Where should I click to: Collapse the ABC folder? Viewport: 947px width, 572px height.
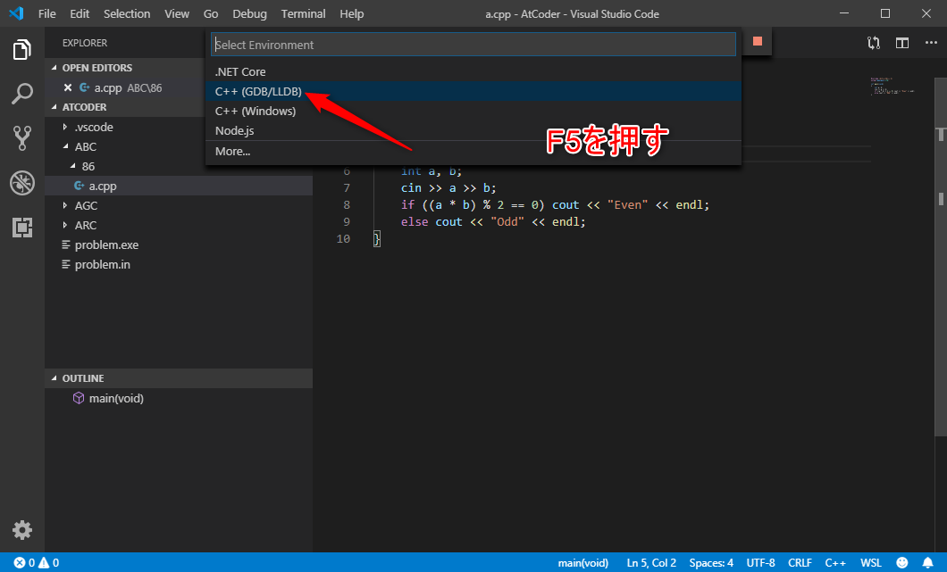pyautogui.click(x=65, y=146)
